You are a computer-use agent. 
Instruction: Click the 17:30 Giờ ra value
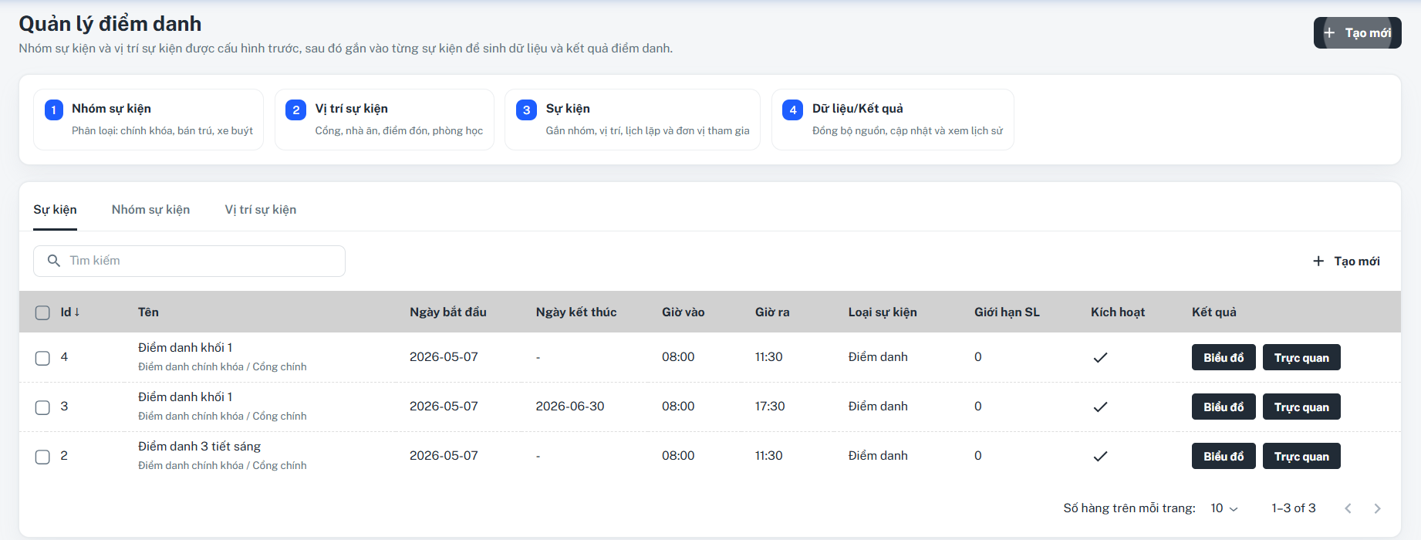coord(770,407)
